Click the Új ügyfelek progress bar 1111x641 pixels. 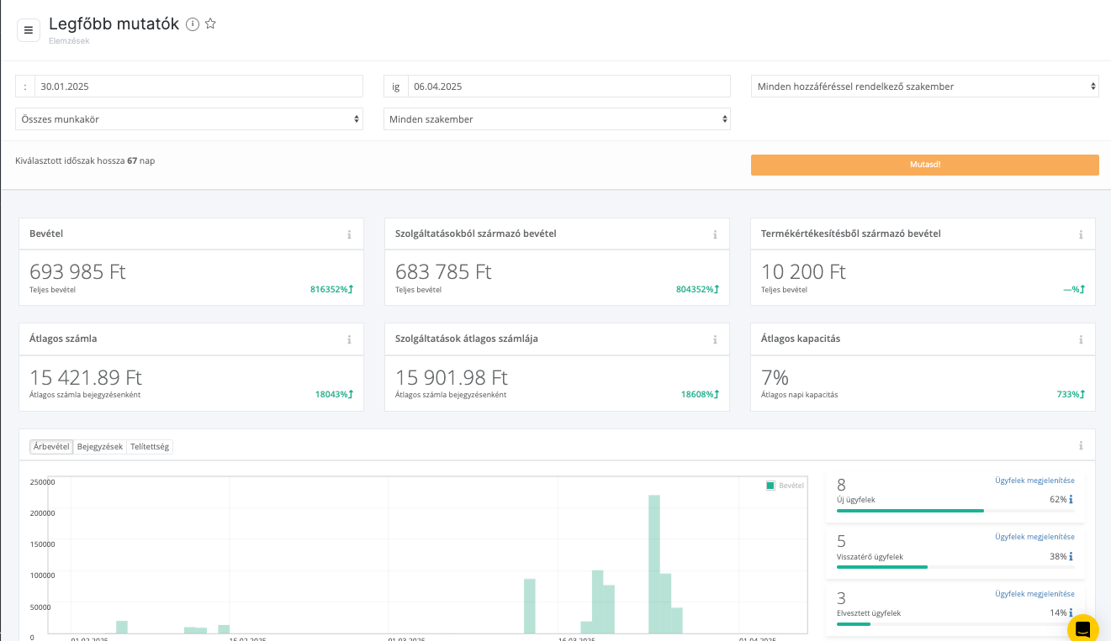click(955, 511)
